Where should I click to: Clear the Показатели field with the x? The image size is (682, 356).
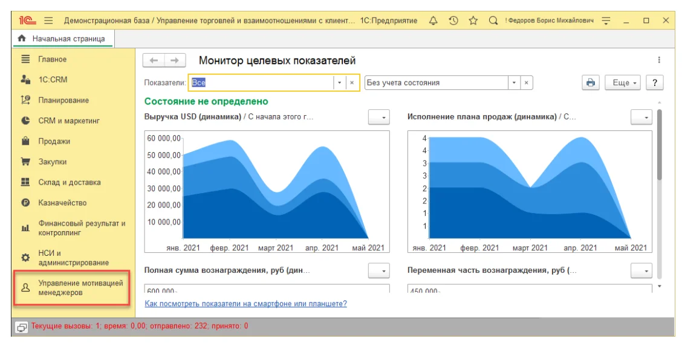[352, 83]
